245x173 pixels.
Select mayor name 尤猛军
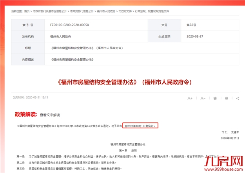(235, 132)
